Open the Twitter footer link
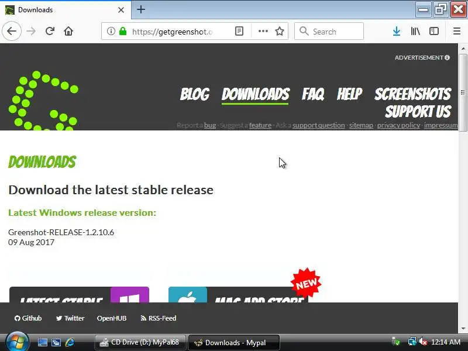 [x=70, y=318]
